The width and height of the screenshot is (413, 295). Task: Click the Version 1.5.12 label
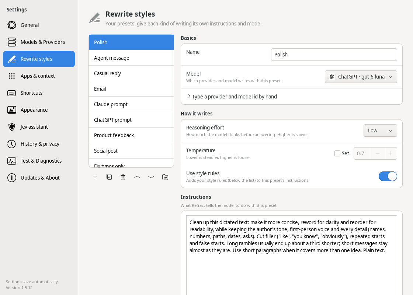click(x=19, y=288)
